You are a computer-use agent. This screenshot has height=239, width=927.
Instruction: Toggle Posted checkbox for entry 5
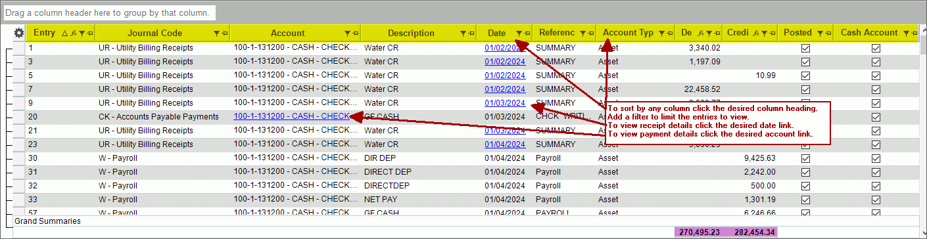tap(805, 76)
